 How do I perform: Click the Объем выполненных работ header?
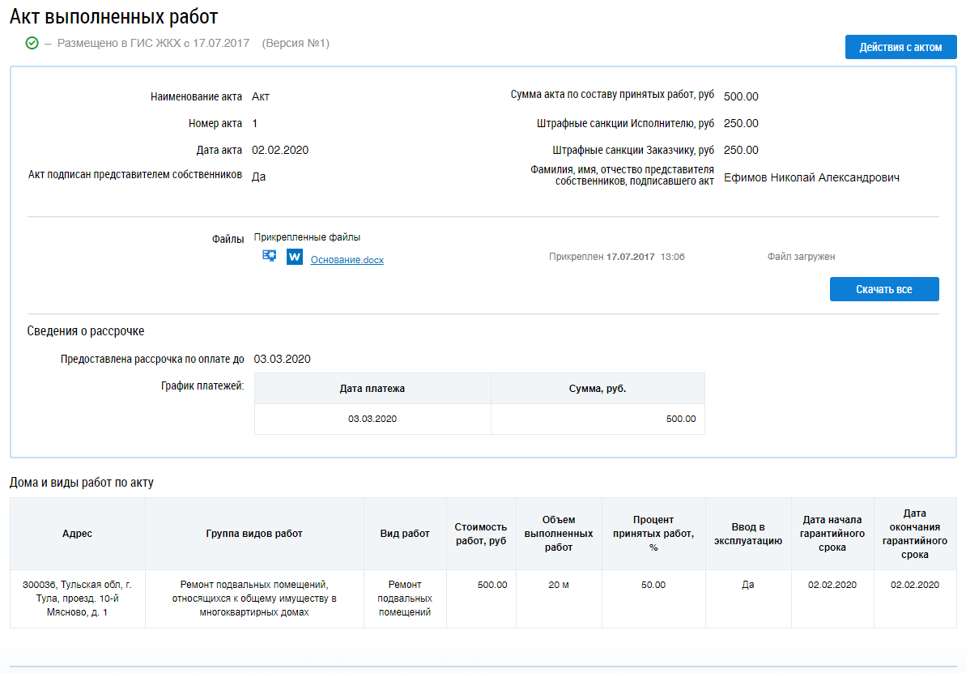[x=559, y=534]
